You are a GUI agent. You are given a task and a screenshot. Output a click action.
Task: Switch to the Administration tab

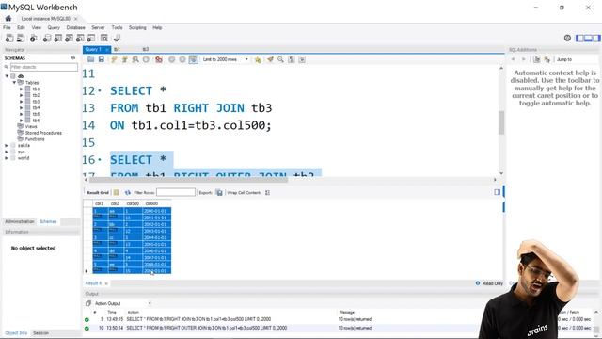click(20, 222)
